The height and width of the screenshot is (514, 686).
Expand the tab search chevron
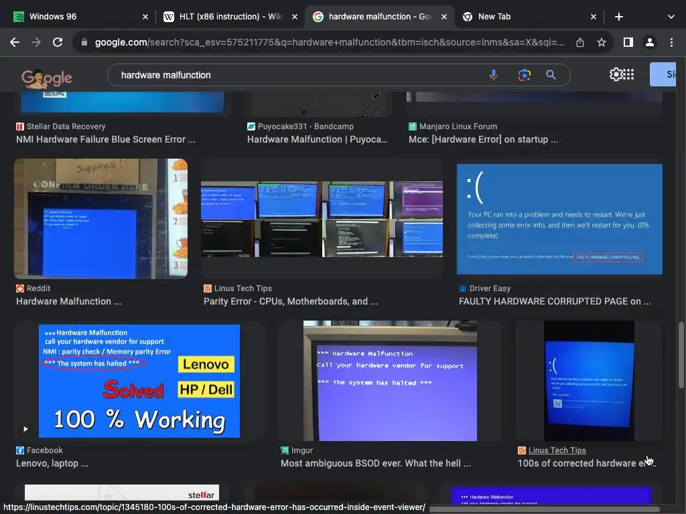[671, 17]
